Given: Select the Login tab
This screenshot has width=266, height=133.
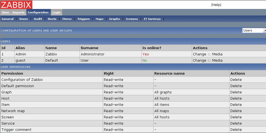Looking at the screenshot, I should [57, 12].
